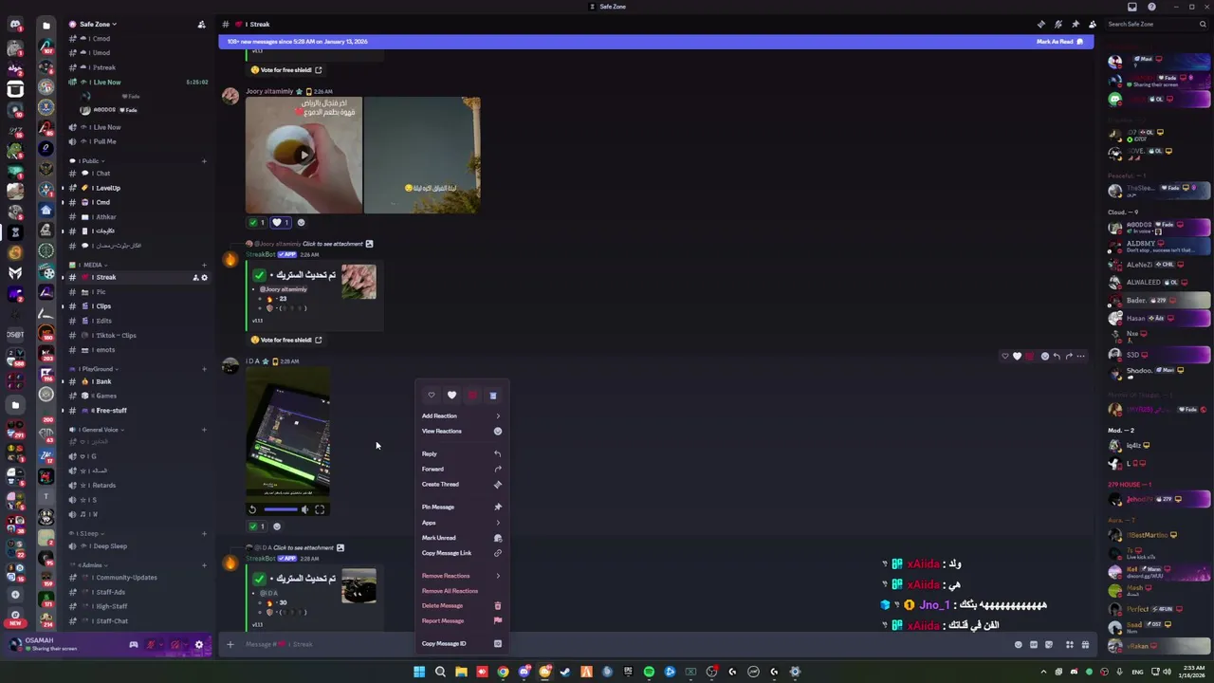
Task: Open microphone input options dropdown arrow
Action: pos(161,645)
